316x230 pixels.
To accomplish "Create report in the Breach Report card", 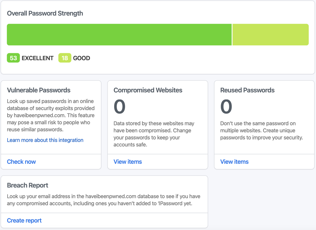I will (24, 221).
